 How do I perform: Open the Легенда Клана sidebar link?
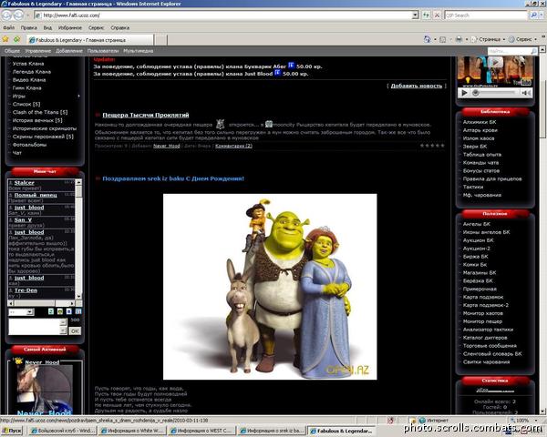pyautogui.click(x=32, y=72)
